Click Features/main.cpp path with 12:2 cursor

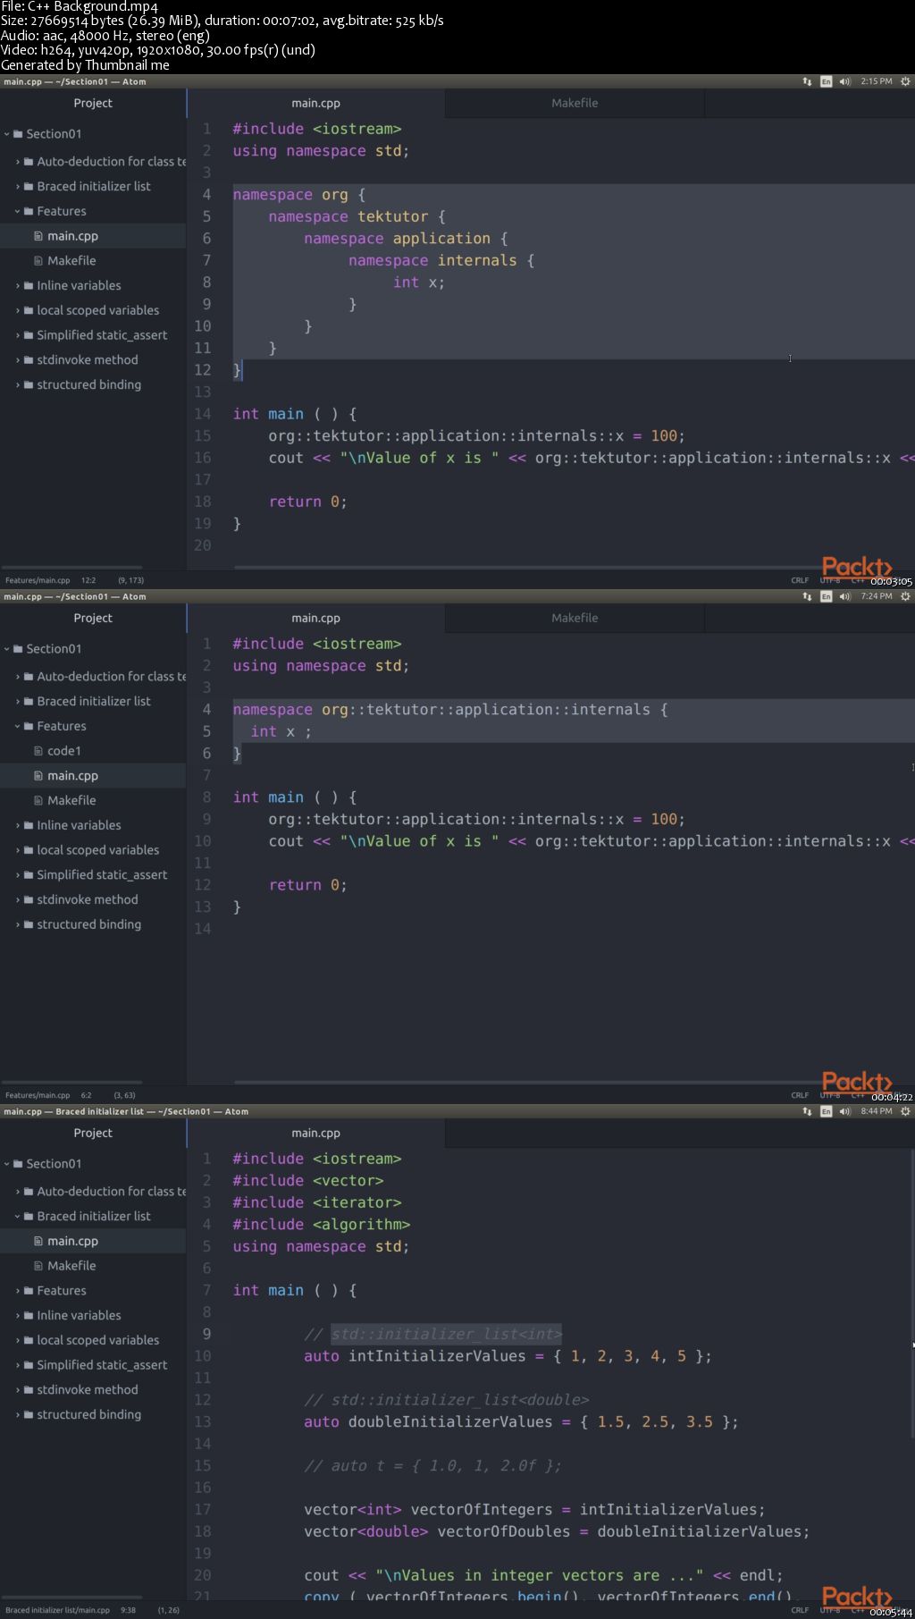tap(38, 580)
